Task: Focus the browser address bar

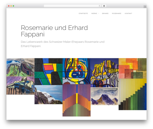Action: point(72,6)
